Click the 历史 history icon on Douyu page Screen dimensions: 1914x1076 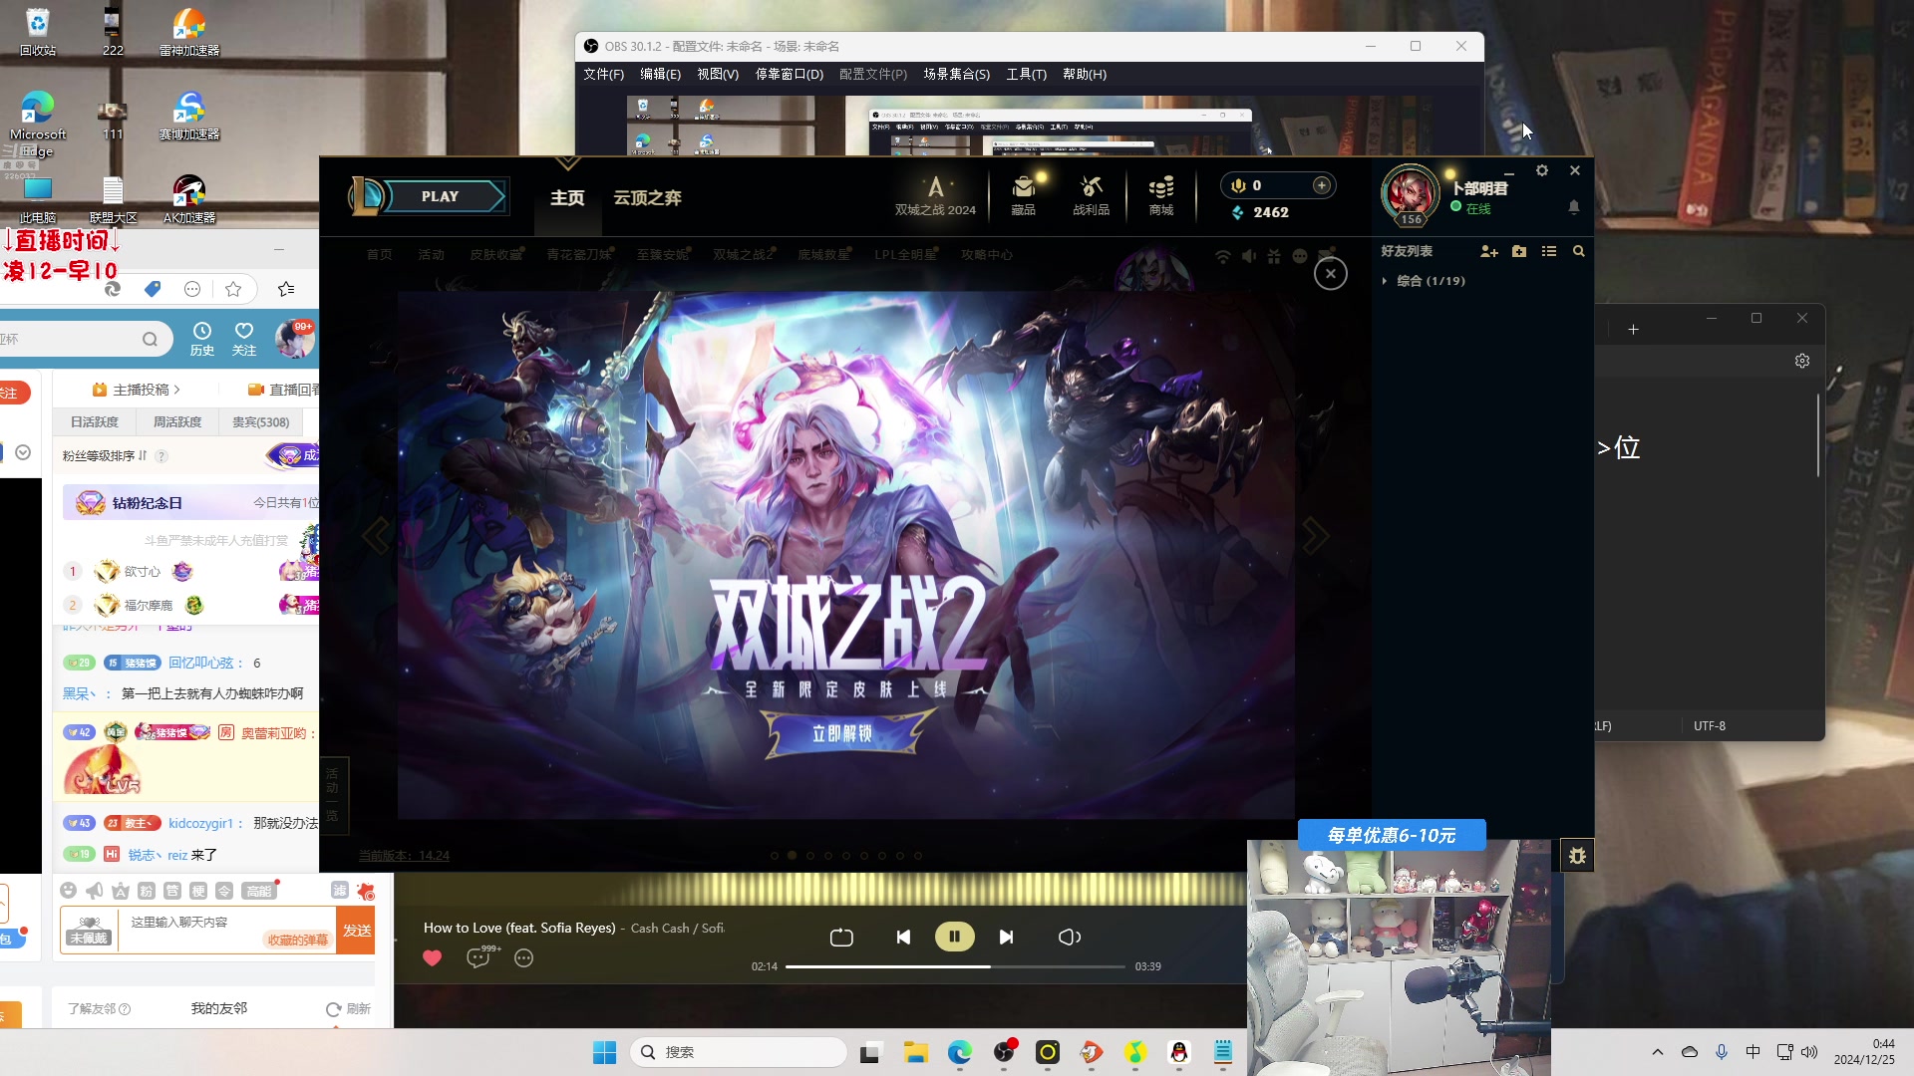202,339
